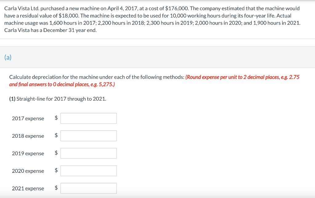Click inside the 2019 expense input field
Image resolution: width=315 pixels, height=198 pixels.
[88, 153]
